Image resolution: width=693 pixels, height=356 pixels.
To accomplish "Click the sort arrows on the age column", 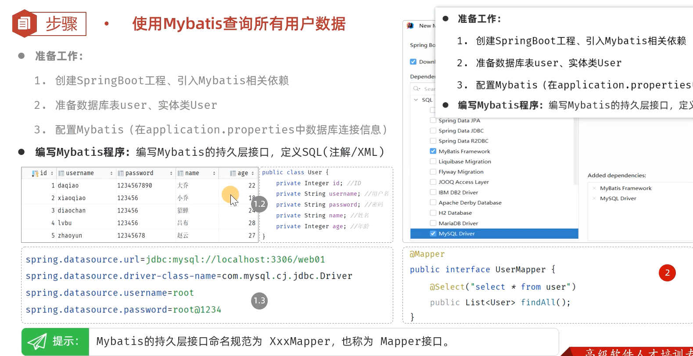I will click(253, 173).
